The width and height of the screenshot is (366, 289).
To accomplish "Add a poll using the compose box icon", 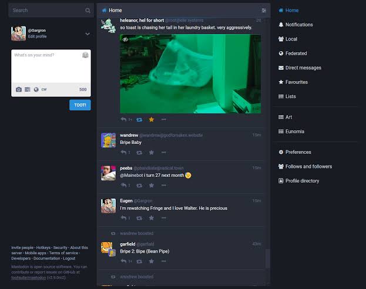I will [27, 90].
